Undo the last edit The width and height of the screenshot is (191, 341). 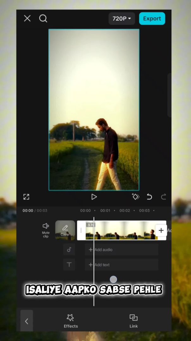click(x=149, y=197)
